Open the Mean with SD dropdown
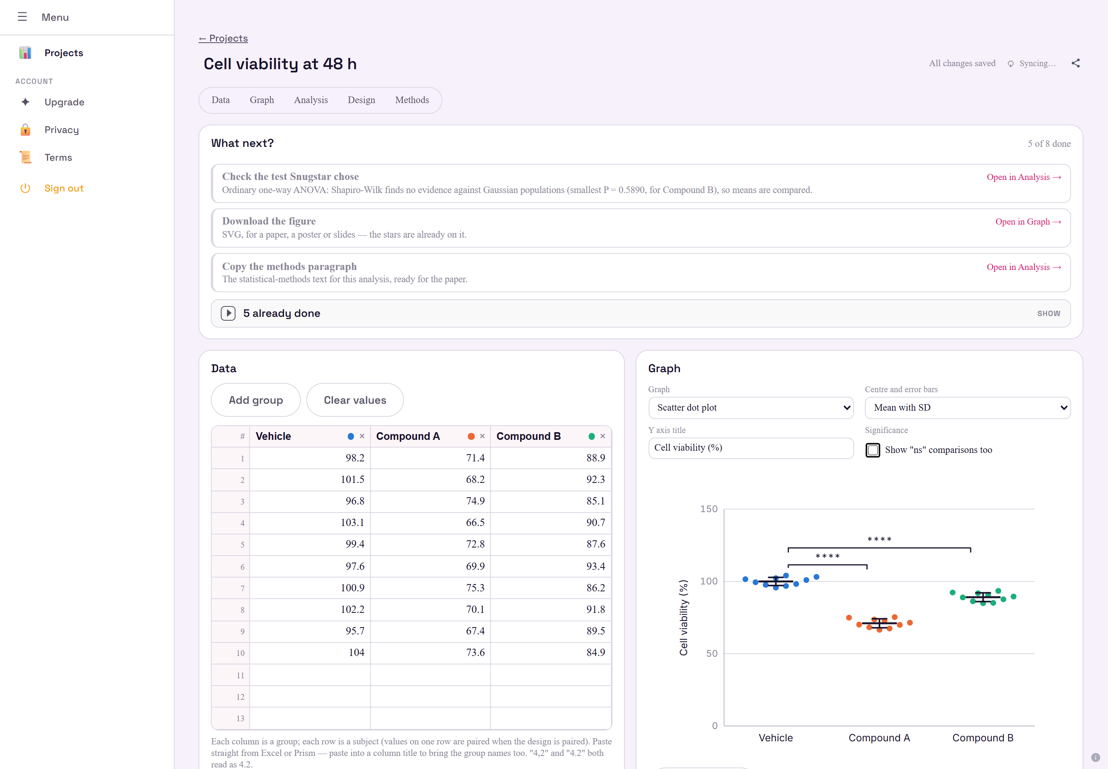This screenshot has height=769, width=1108. click(x=967, y=408)
